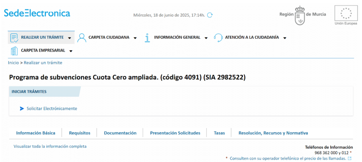The height and width of the screenshot is (162, 362).
Task: Click the headset icon for Atención a la Ciudadanía
Action: (218, 38)
